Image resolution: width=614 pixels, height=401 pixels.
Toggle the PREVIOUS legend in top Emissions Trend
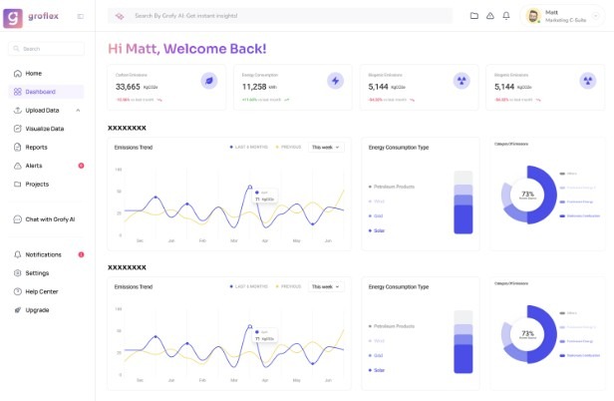[x=288, y=147]
